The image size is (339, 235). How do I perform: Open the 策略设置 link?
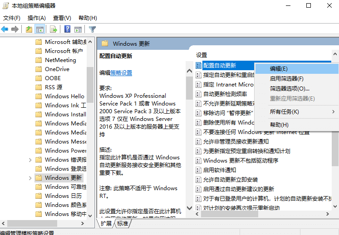(x=121, y=73)
